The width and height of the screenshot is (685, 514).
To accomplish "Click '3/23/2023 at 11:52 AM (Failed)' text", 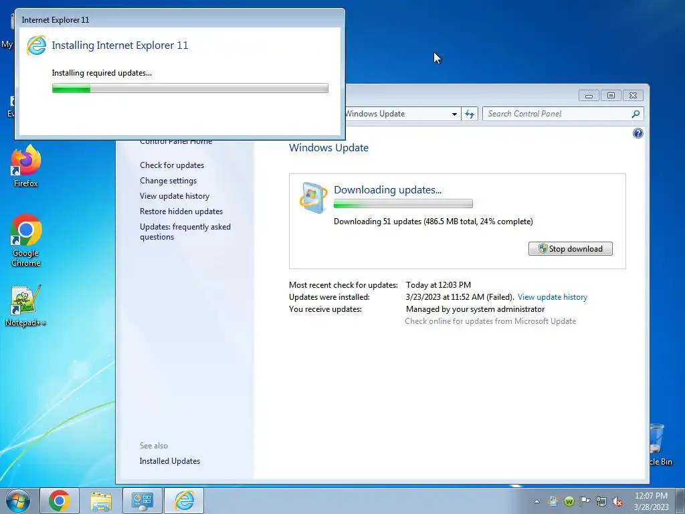I will 460,297.
